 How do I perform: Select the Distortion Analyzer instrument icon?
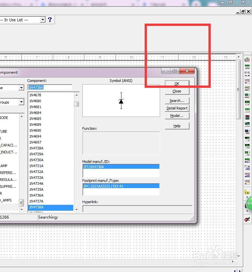point(247,138)
